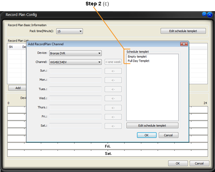Click the Sat. timeline bar

point(107,153)
